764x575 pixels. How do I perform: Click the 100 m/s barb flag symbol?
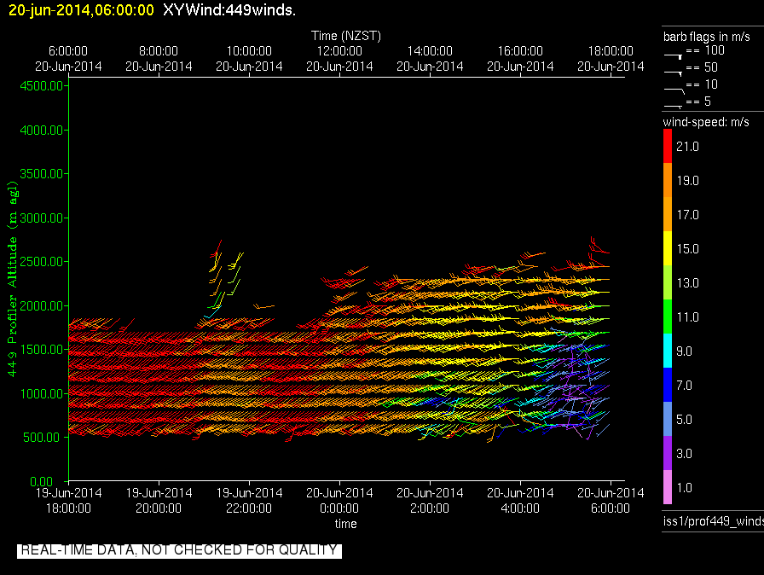pyautogui.click(x=673, y=56)
